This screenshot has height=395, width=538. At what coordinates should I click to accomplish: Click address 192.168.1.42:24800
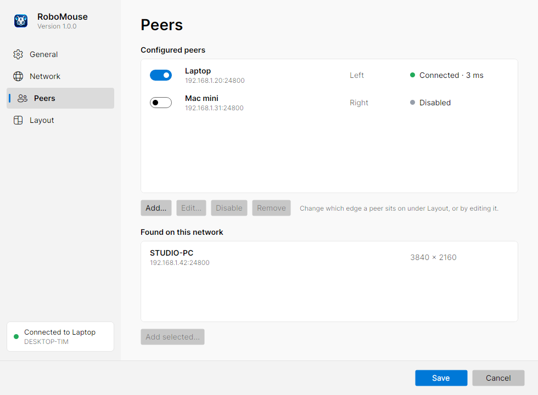coord(180,263)
